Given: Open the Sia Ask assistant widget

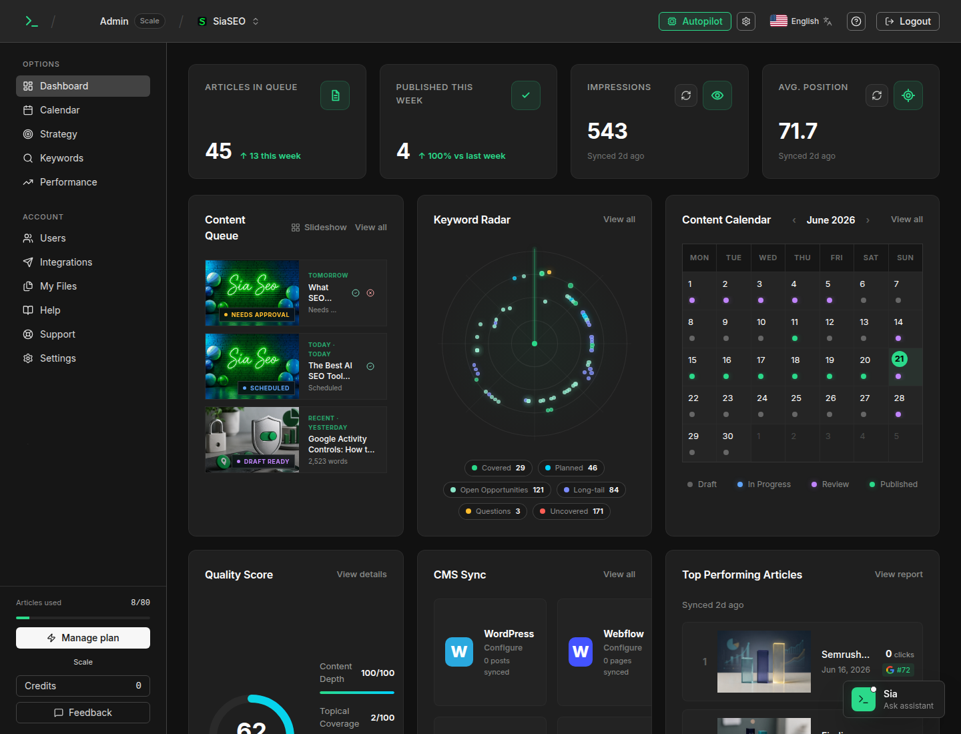Looking at the screenshot, I should pos(894,699).
